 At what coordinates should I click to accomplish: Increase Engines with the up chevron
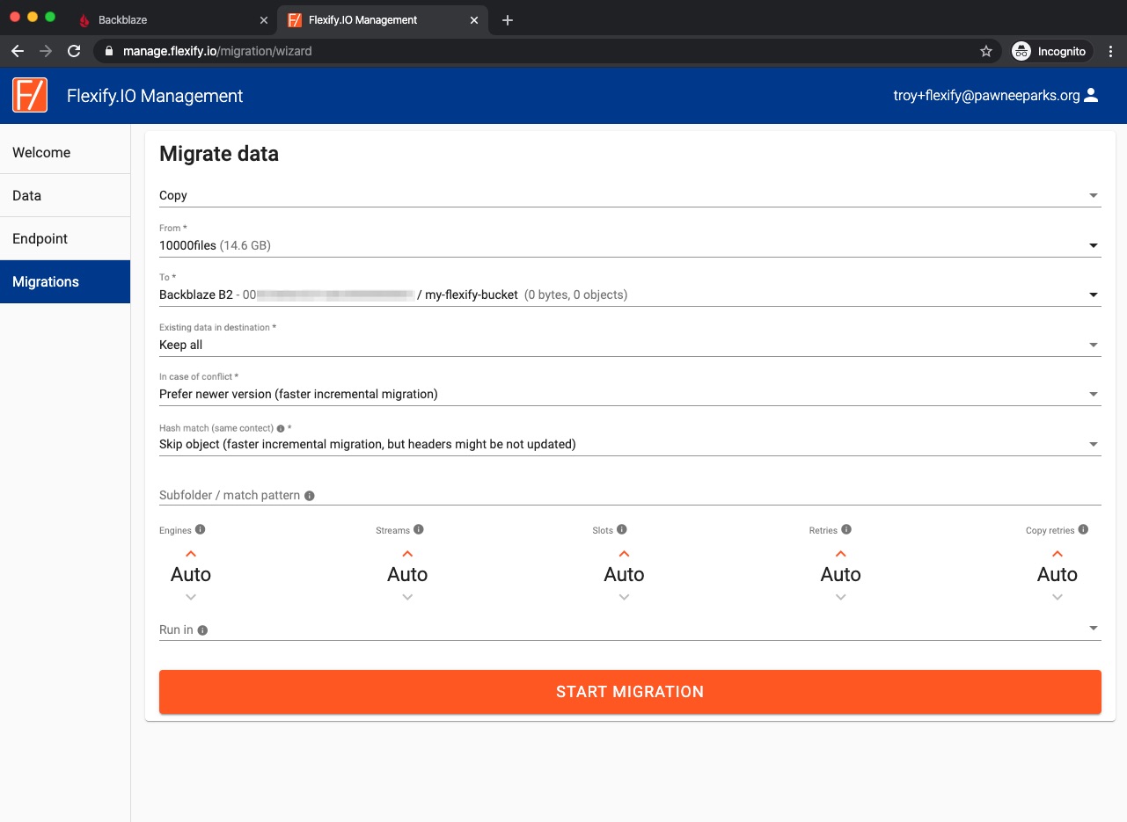191,554
